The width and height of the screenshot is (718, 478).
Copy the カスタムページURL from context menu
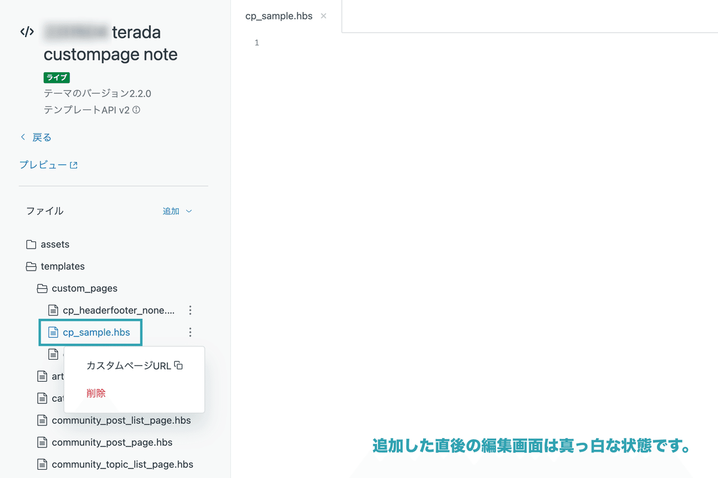click(134, 366)
